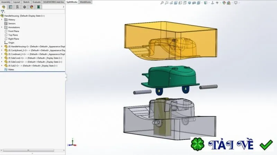Select the Mates tree item

(11, 70)
